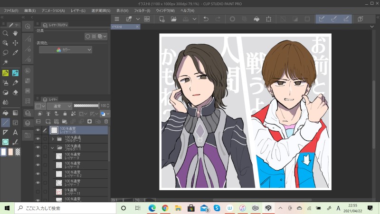Open the フィルター(I) menu
Screen dimensions: 380x214
coord(141,10)
